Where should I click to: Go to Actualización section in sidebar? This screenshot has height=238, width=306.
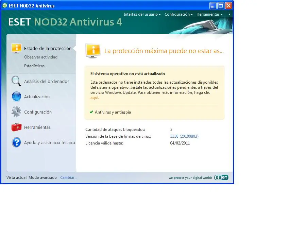[37, 97]
